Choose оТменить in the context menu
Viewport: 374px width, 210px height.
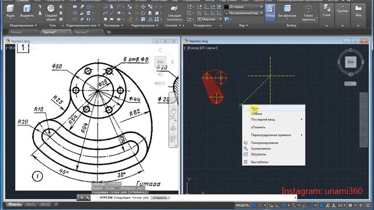pyautogui.click(x=273, y=127)
